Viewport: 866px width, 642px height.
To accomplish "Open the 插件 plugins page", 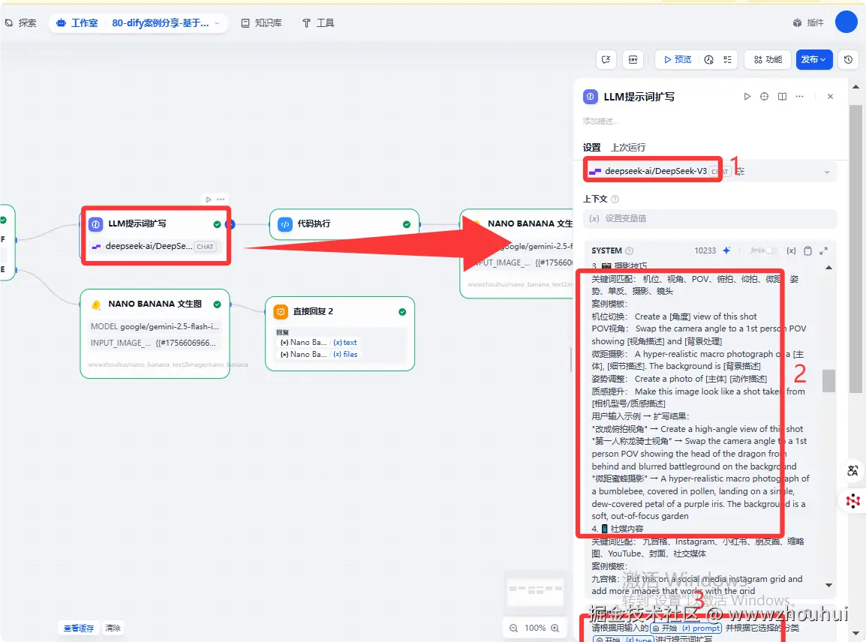I will tap(808, 22).
